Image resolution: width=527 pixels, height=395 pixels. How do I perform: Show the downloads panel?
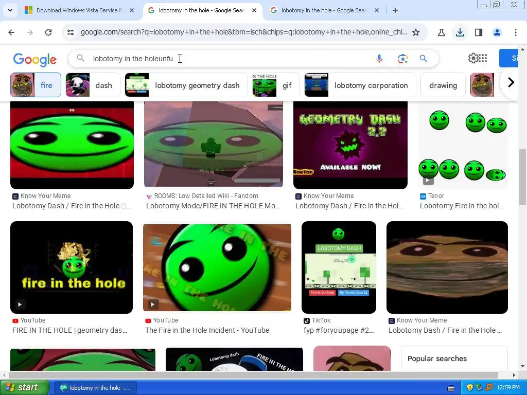460,32
